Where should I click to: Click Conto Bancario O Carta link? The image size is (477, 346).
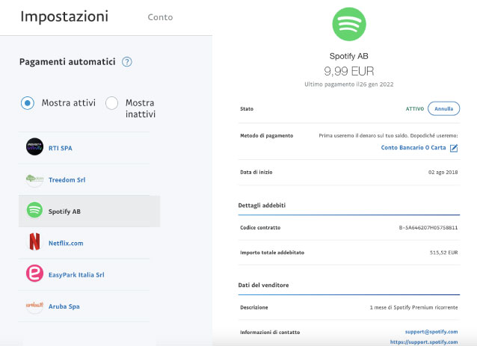click(413, 147)
